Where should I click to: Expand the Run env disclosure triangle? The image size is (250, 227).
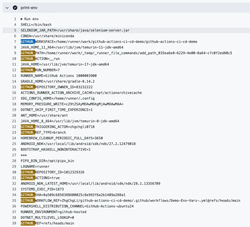pos(22,19)
